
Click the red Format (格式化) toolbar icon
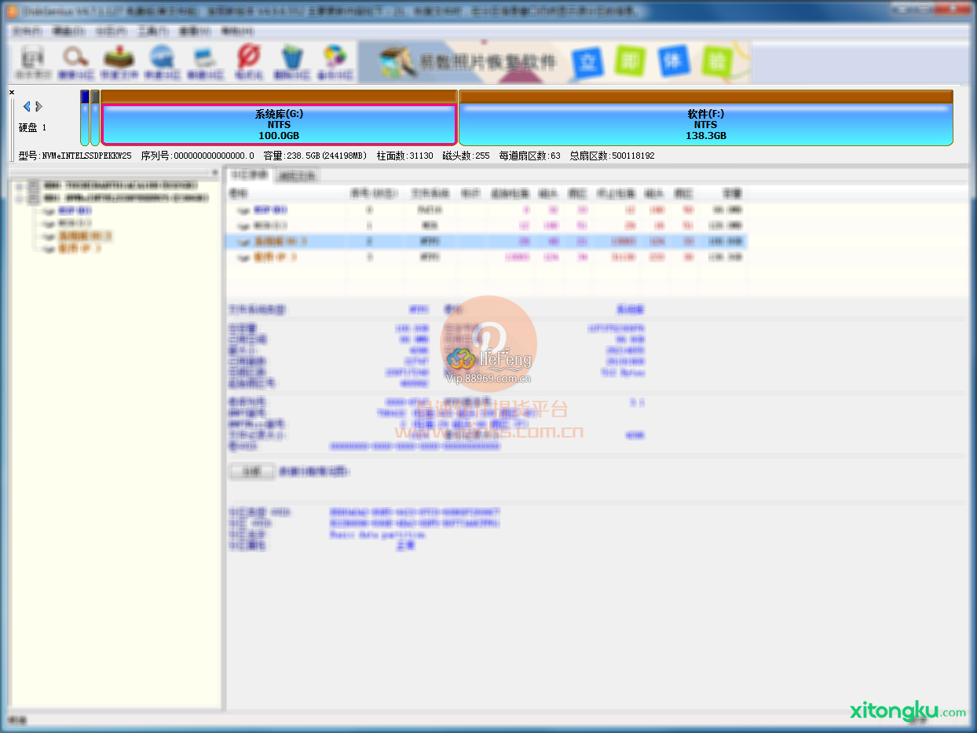tap(249, 63)
